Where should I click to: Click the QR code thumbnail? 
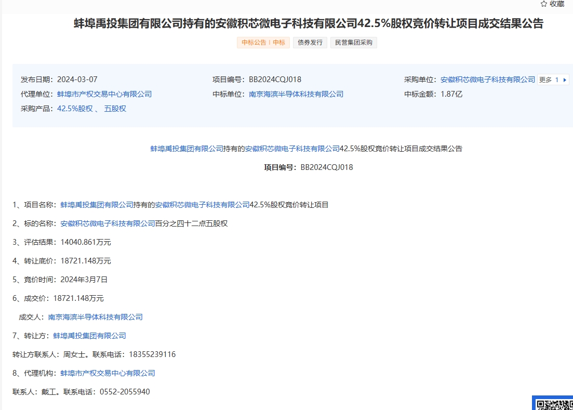pos(554,404)
